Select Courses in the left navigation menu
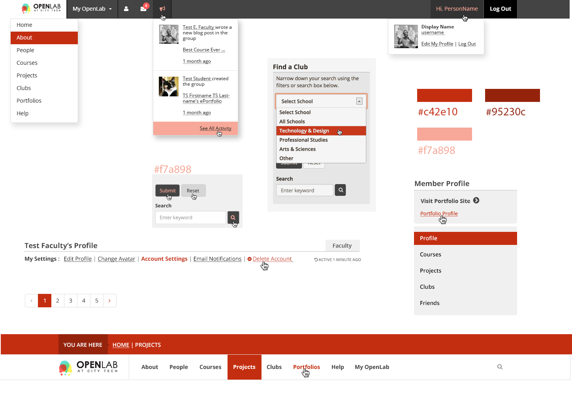572x395 pixels. pyautogui.click(x=27, y=63)
